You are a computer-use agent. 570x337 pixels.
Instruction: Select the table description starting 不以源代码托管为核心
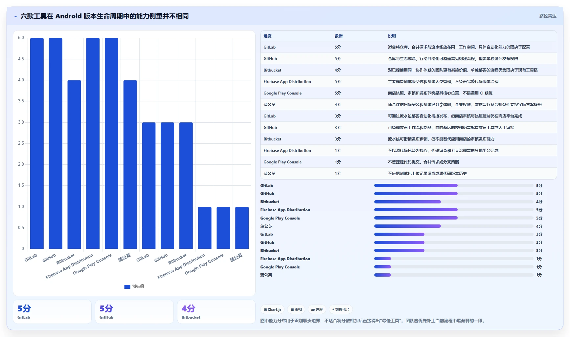coord(443,151)
